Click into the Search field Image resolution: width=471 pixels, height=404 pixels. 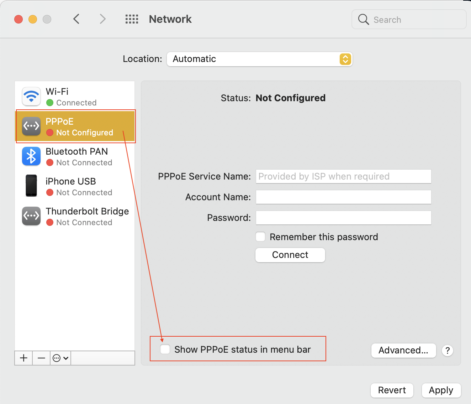click(x=409, y=19)
